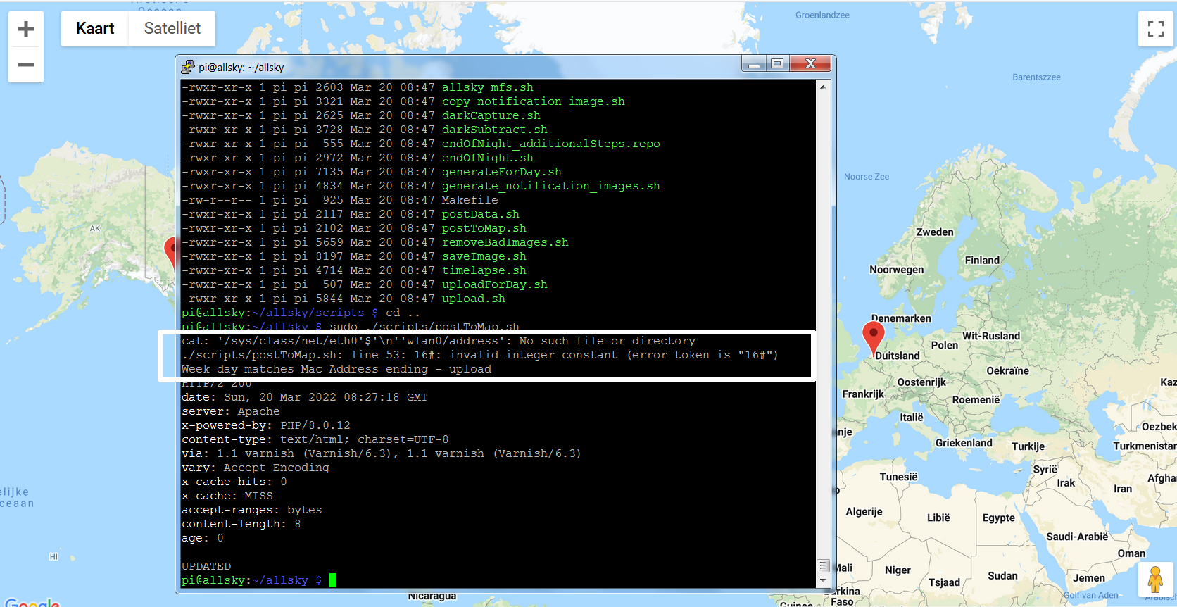
Task: Click postData.sh file name
Action: 481,214
